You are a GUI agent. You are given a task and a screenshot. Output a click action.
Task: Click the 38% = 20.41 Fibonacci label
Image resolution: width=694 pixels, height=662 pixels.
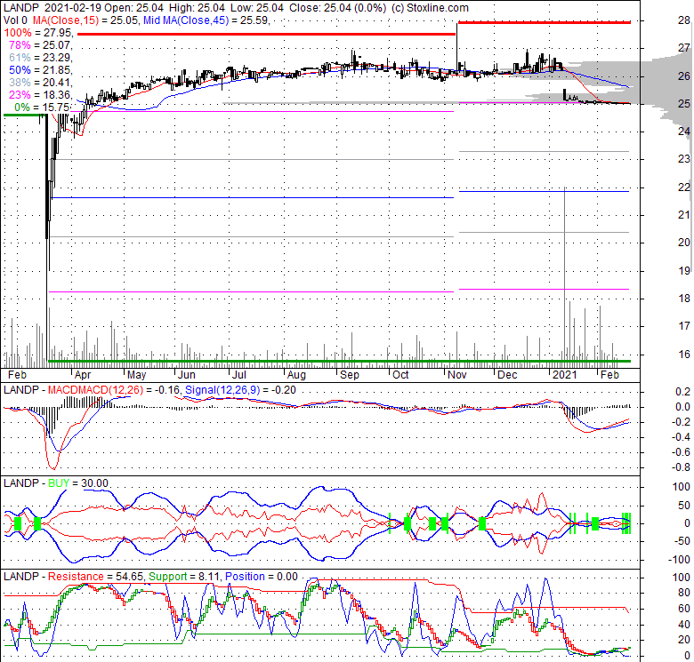click(x=40, y=83)
